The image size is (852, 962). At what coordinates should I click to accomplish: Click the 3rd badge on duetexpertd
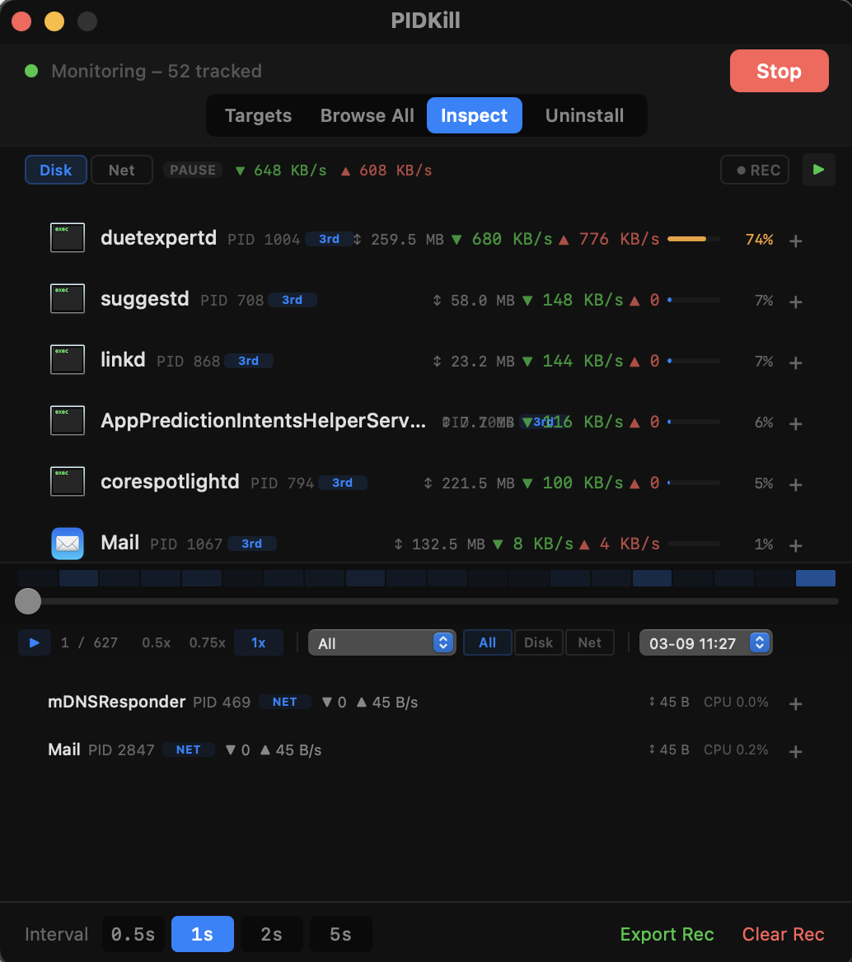pyautogui.click(x=329, y=239)
